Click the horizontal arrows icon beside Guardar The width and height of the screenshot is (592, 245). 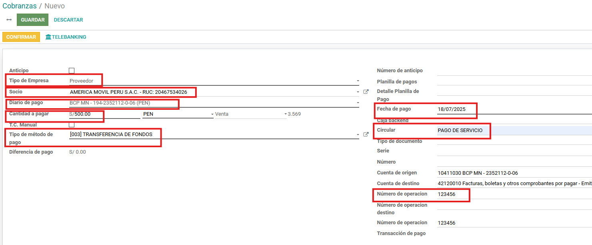(x=9, y=20)
